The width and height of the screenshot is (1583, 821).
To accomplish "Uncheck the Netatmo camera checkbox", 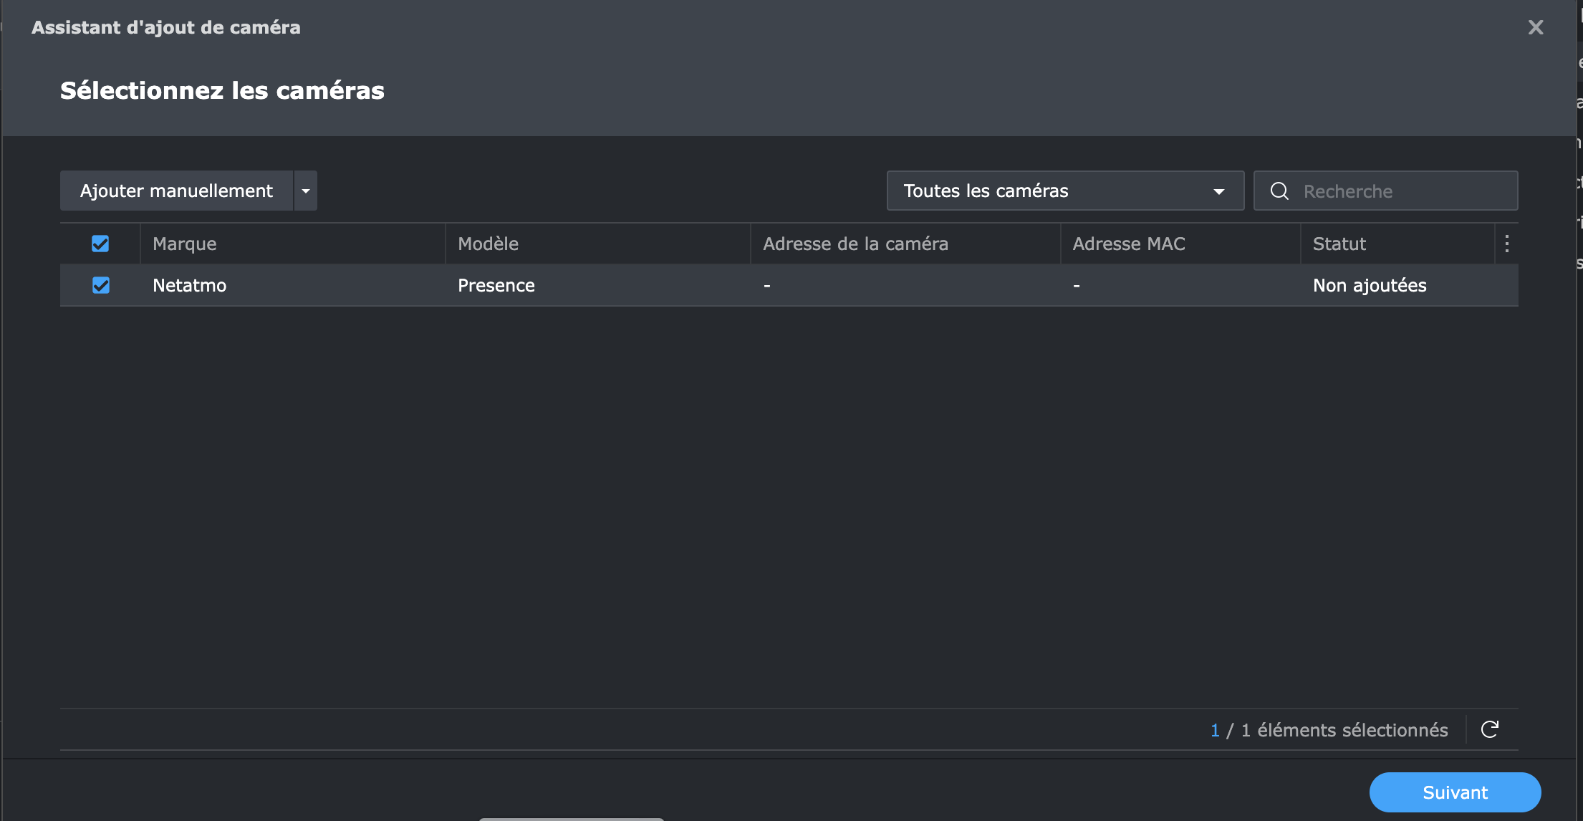I will click(101, 285).
